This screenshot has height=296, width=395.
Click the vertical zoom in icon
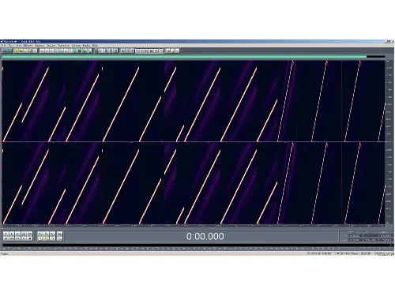(x=60, y=234)
